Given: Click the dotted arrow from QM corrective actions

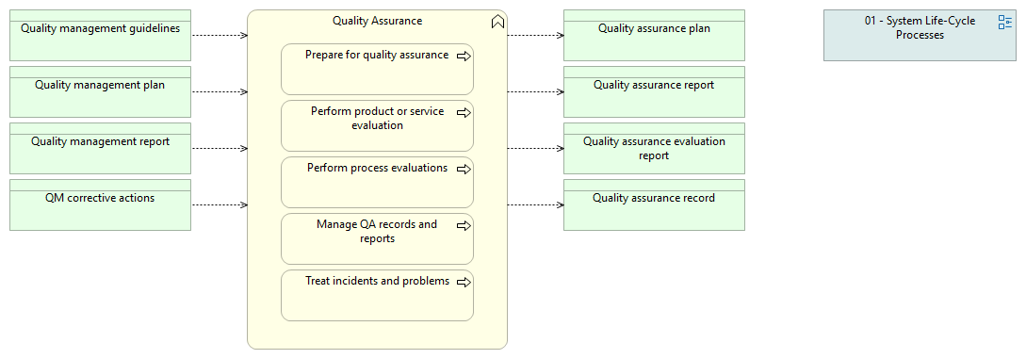Looking at the screenshot, I should (x=220, y=204).
